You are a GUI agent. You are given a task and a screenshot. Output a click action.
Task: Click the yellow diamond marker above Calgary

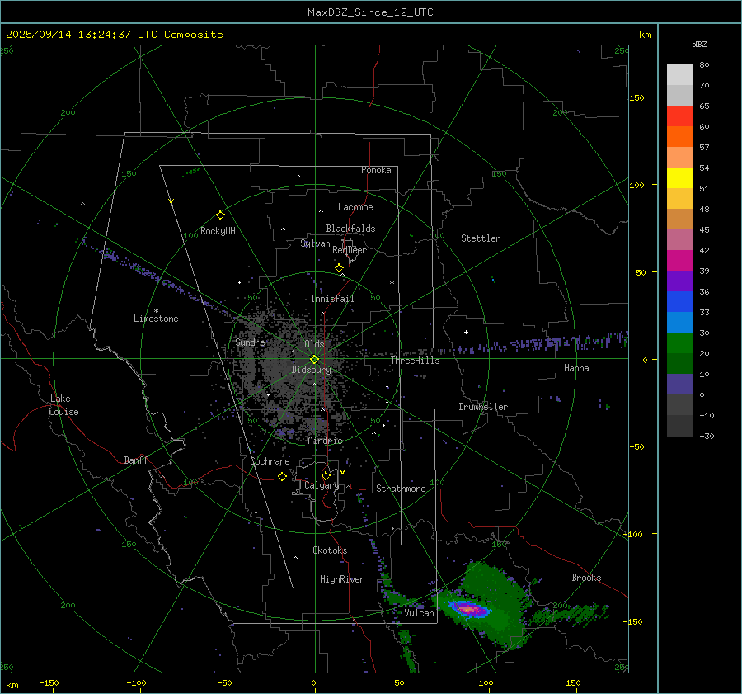[x=326, y=475]
